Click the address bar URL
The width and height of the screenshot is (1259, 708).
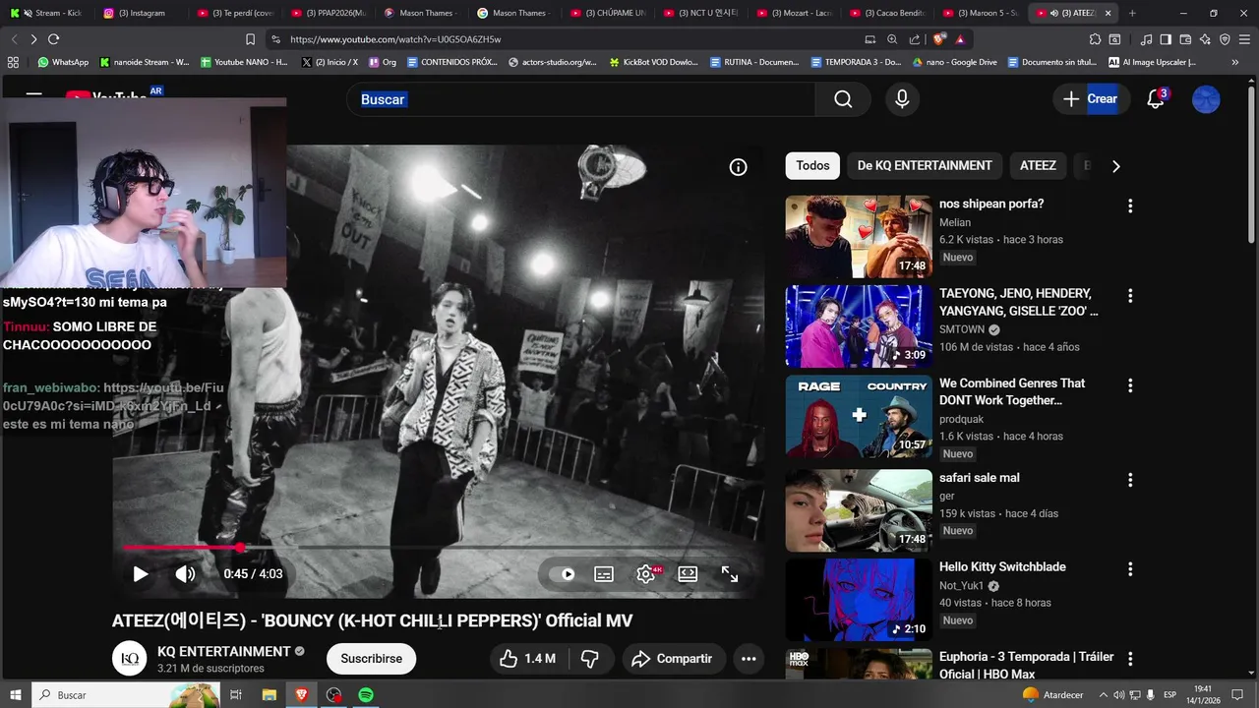pos(395,39)
